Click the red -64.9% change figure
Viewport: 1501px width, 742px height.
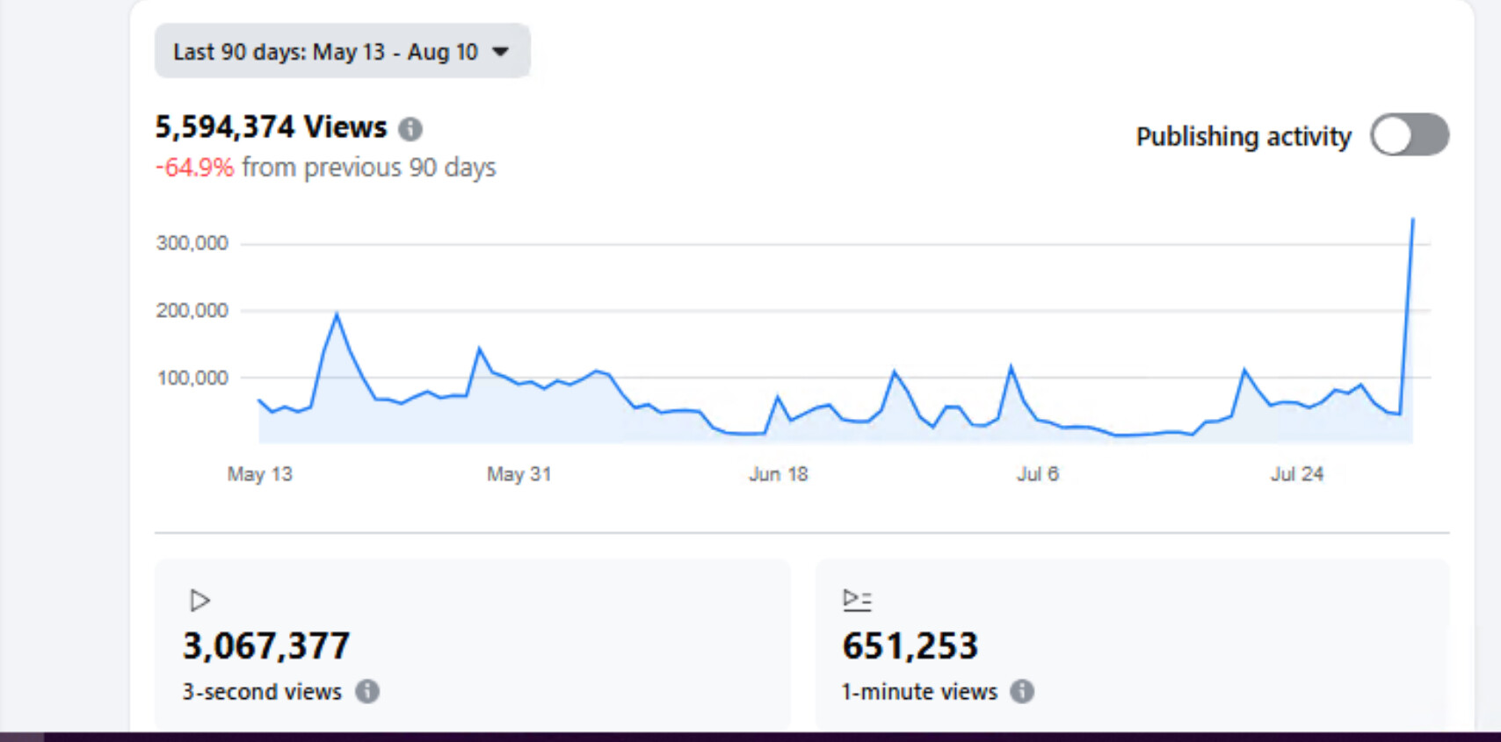tap(194, 168)
